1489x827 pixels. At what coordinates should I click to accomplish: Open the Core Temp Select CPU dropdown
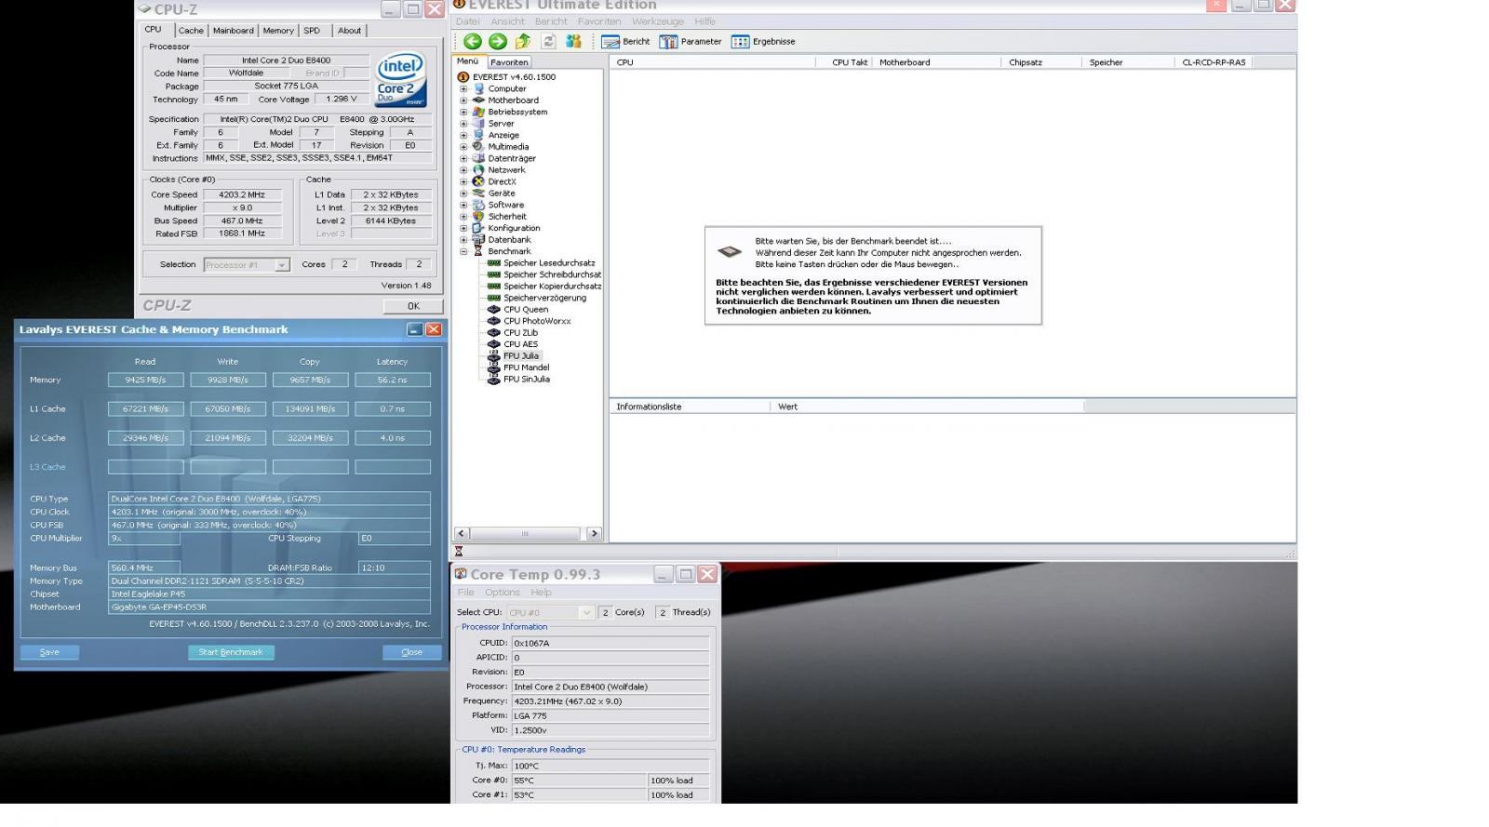[x=586, y=612]
